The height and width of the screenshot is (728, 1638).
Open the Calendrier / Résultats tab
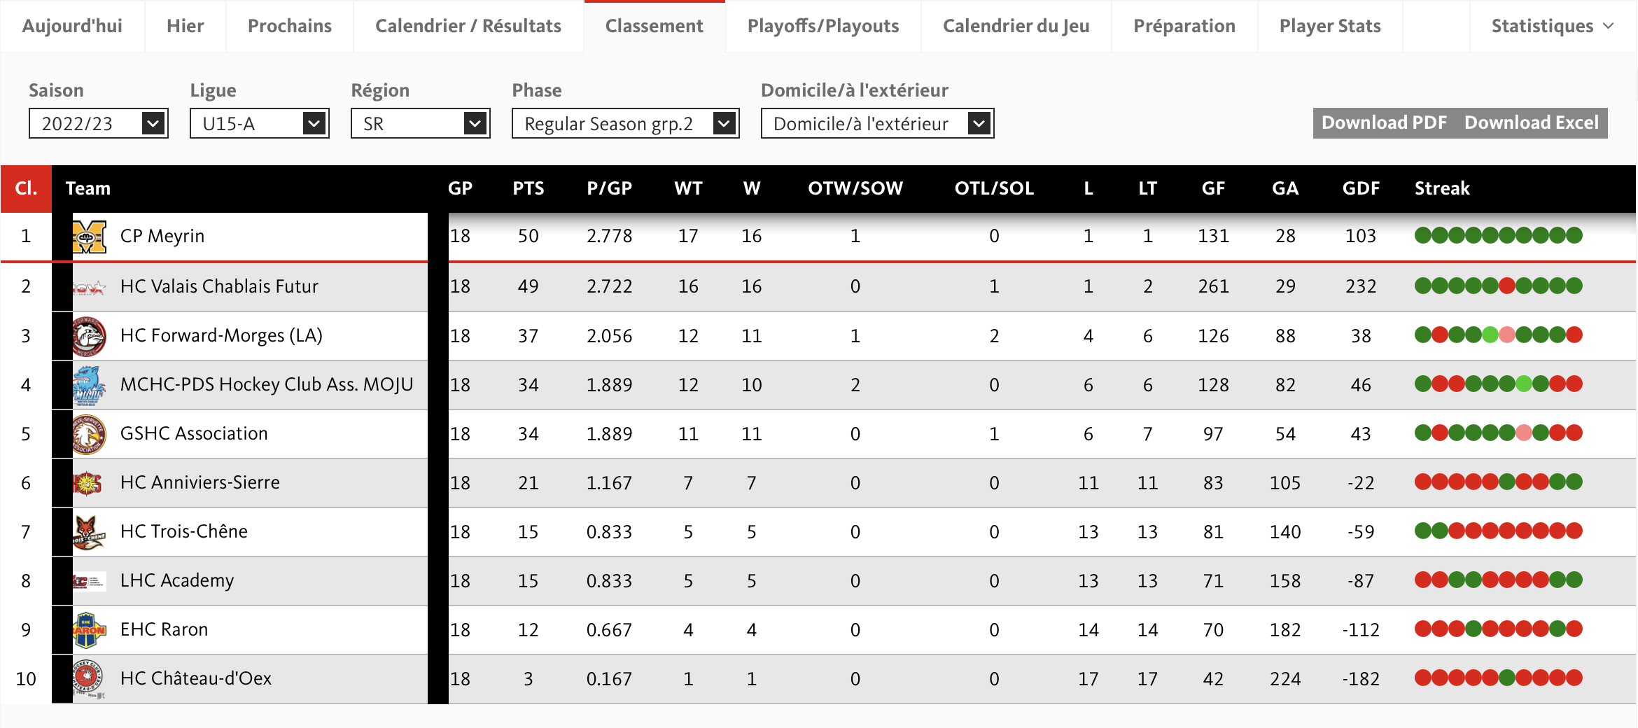click(468, 26)
